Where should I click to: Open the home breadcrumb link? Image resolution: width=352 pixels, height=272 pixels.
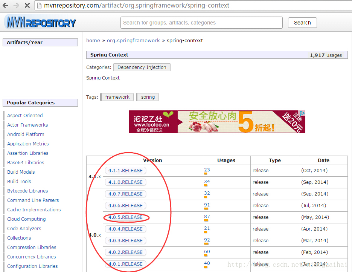[93, 40]
